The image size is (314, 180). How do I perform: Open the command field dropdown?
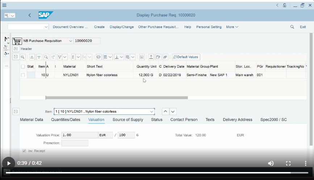point(46,27)
